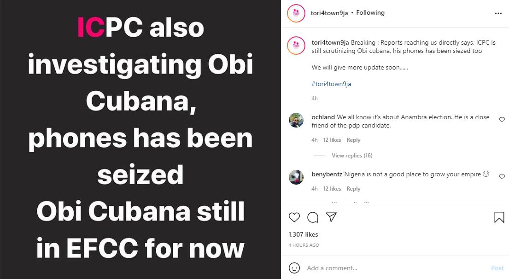
Task: Click the post image about Obi Cubana
Action: [x=140, y=139]
